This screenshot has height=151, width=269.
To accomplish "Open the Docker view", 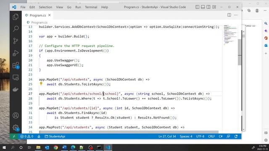I will pyautogui.click(x=16, y=89).
